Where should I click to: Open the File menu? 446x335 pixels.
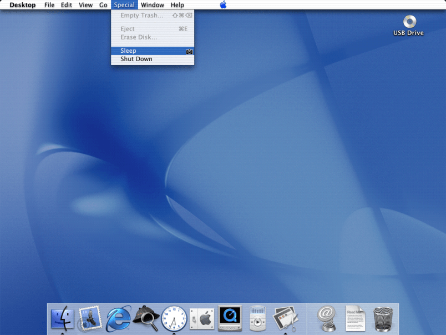point(49,5)
